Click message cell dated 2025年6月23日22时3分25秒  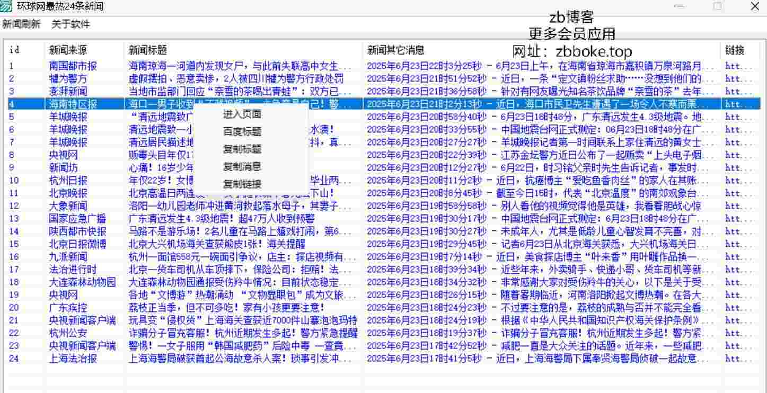point(539,66)
